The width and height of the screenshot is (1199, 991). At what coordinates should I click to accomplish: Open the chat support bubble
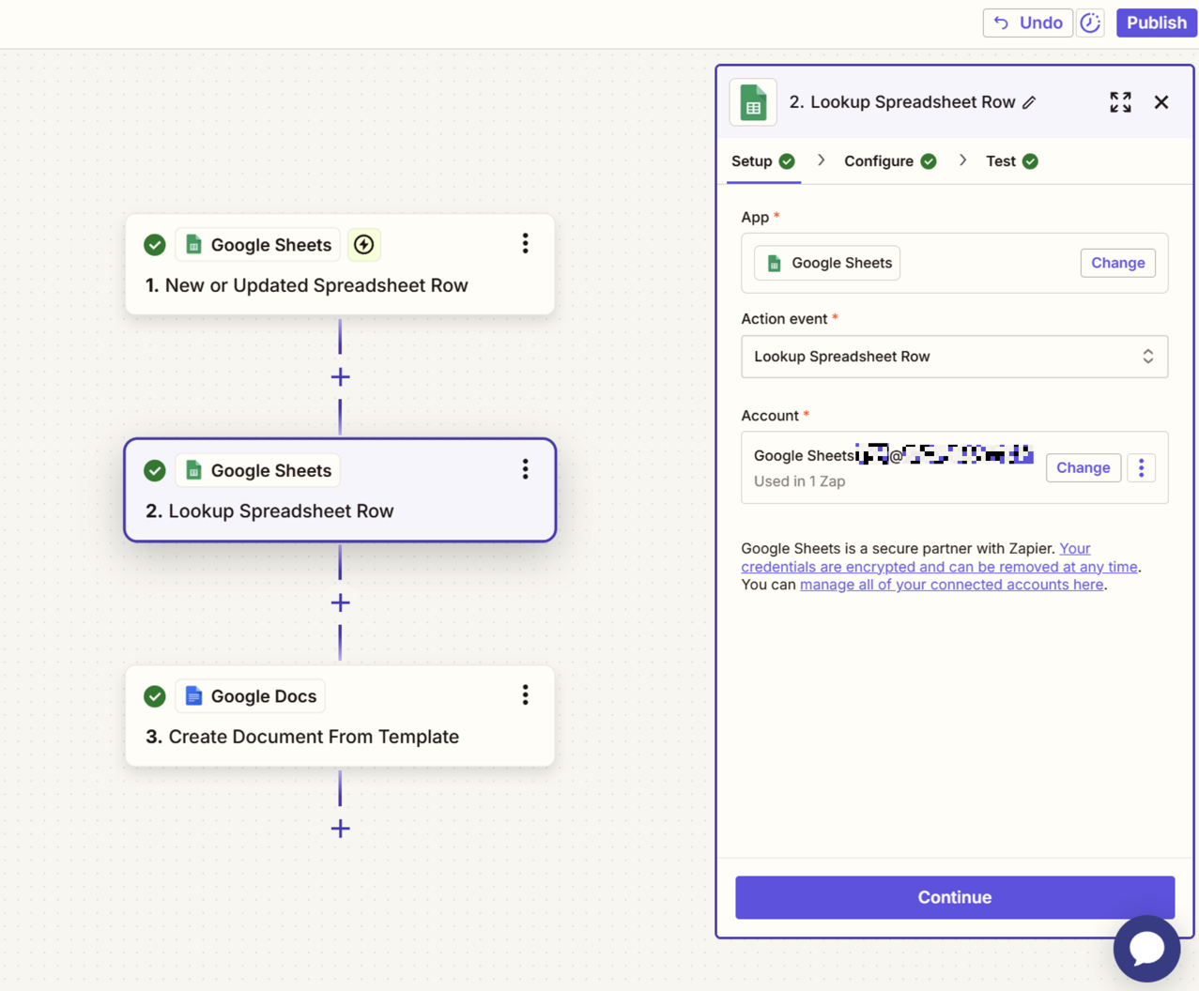(1146, 949)
